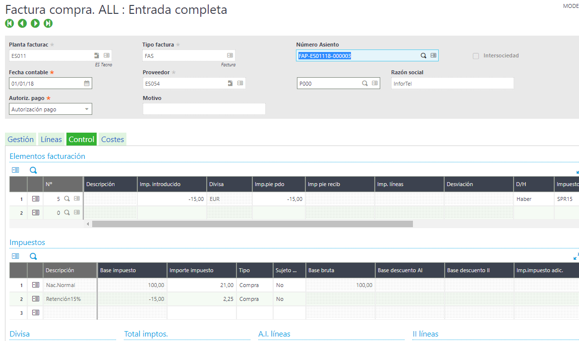Viewport: 579px width, 341px height.
Task: Expand the Impuestos grid to full view
Action: (576, 256)
